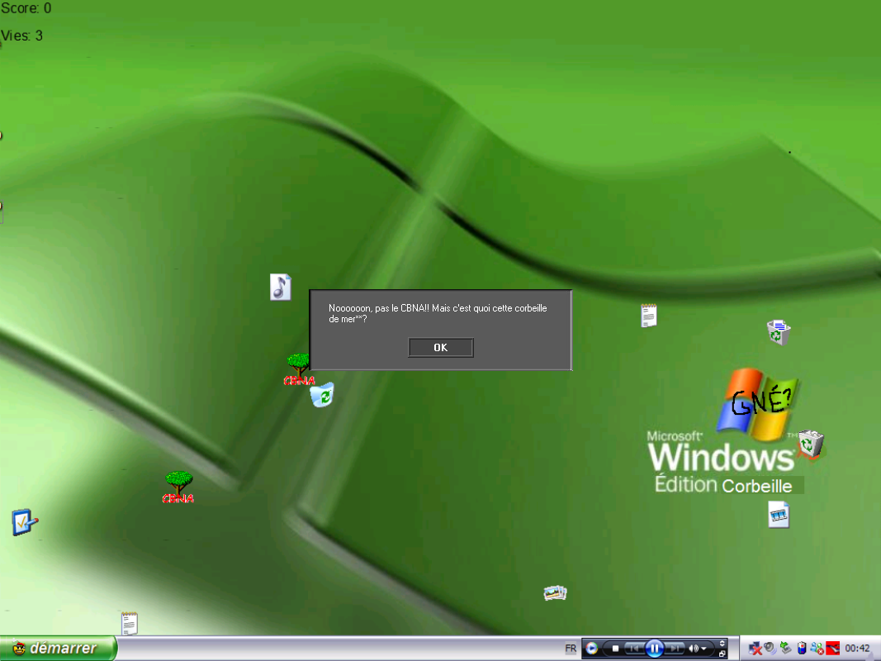Click the video filmstrip file icon
The image size is (881, 661).
point(779,515)
